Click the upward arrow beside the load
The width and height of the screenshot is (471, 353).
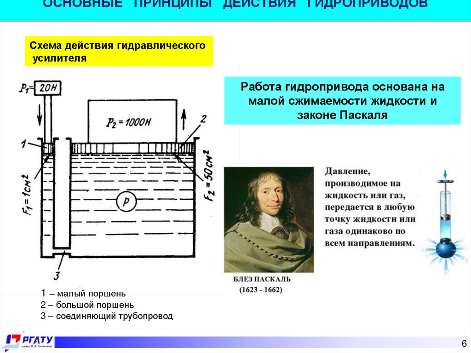click(x=184, y=119)
